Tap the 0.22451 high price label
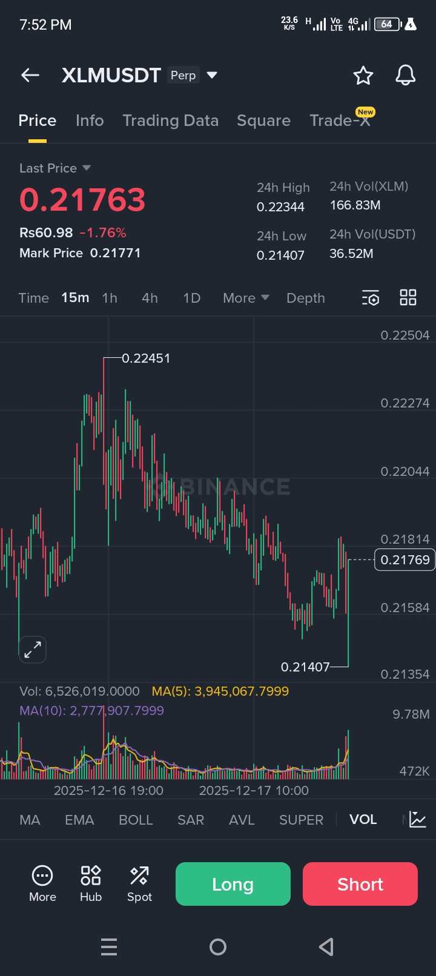The height and width of the screenshot is (976, 436). 146,358
